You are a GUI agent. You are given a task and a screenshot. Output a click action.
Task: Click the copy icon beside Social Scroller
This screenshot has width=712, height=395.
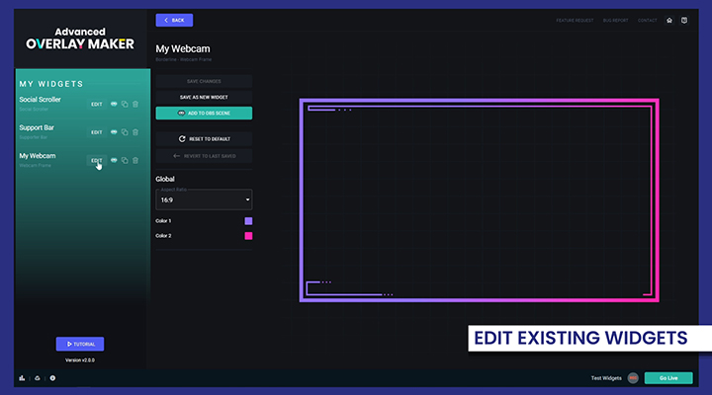[126, 104]
